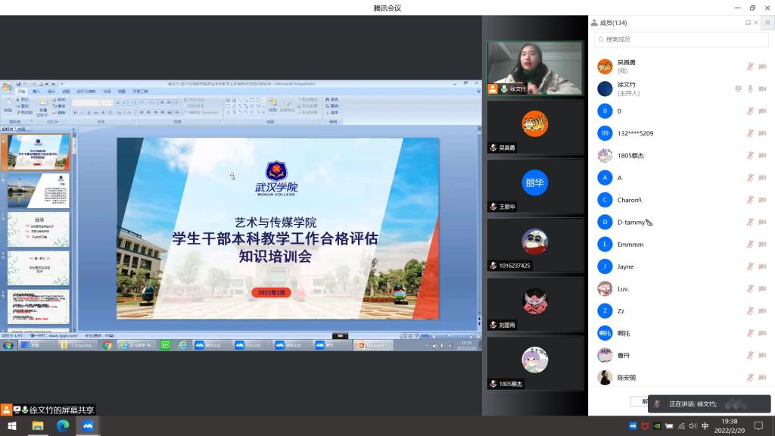The width and height of the screenshot is (775, 436).
Task: Click the muted mic icon for 1805蔡杰
Action: click(x=750, y=155)
